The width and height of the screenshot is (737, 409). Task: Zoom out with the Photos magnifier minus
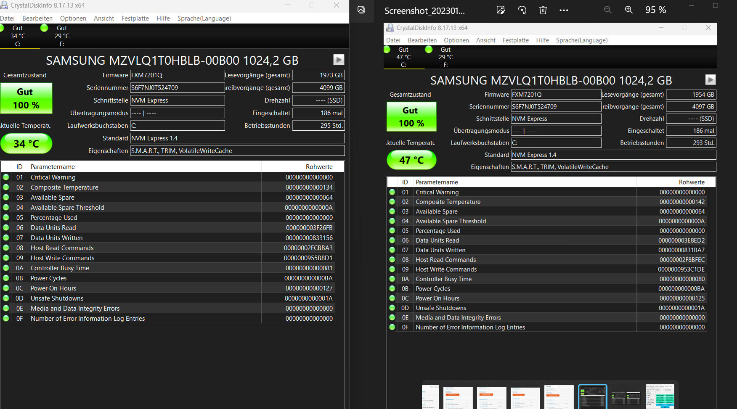(x=608, y=10)
